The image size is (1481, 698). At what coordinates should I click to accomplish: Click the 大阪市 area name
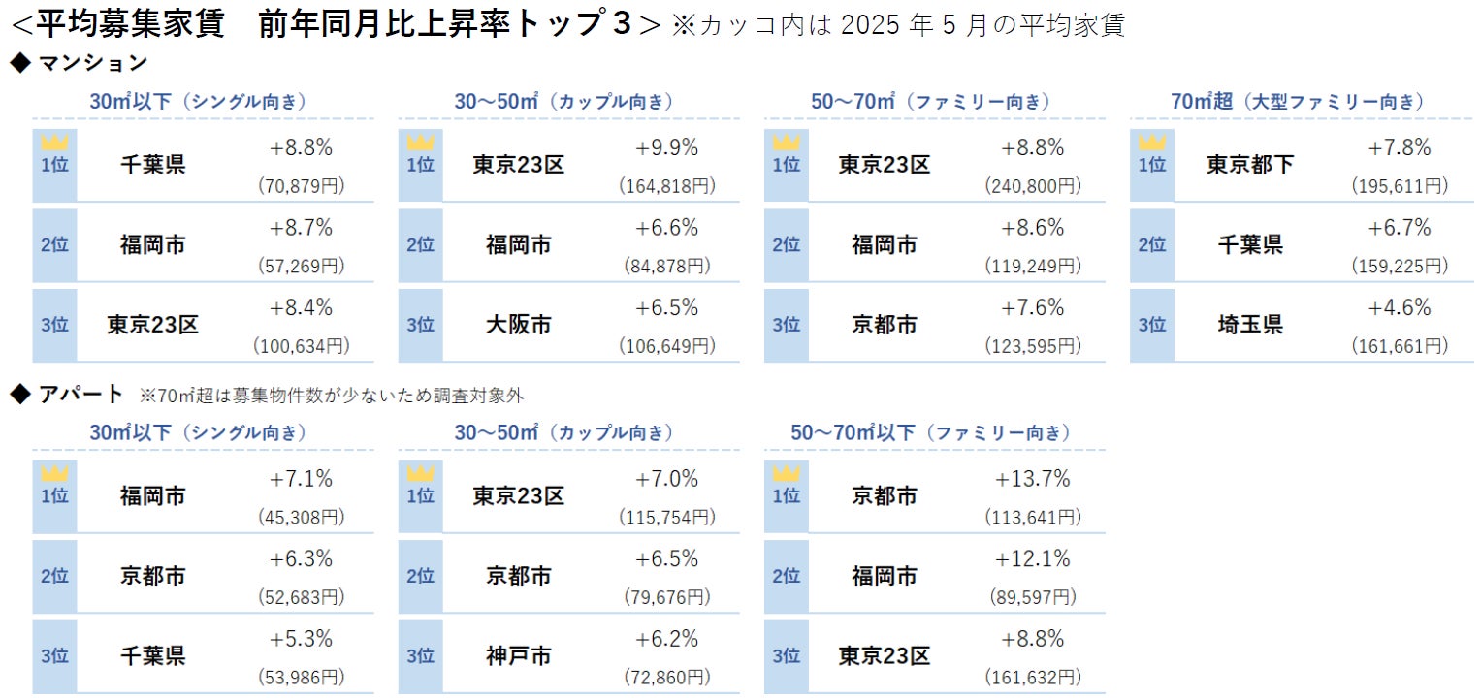click(x=518, y=325)
